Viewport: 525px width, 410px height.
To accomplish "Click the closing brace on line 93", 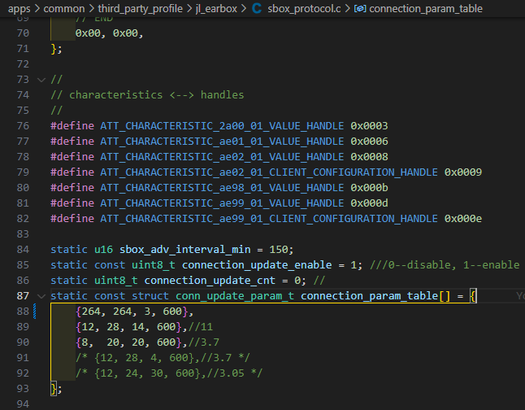I will coord(54,389).
